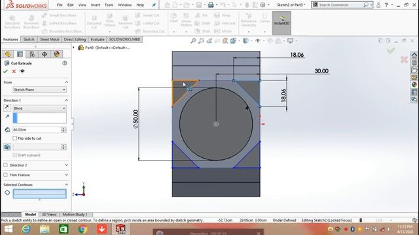Image resolution: width=419 pixels, height=235 pixels.
Task: Open the View menu
Action: 82,5
